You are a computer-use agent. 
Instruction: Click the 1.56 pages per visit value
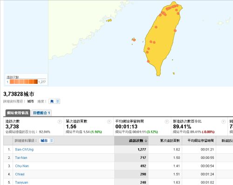point(71,127)
